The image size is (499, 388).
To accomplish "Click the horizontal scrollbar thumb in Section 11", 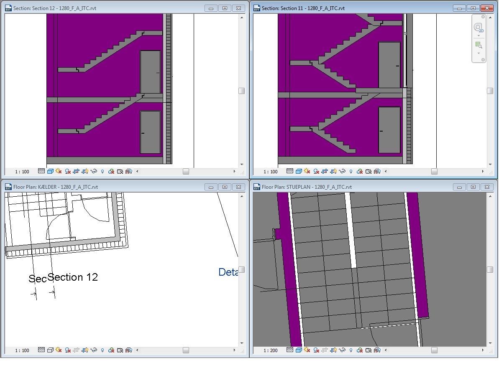I will pyautogui.click(x=434, y=171).
